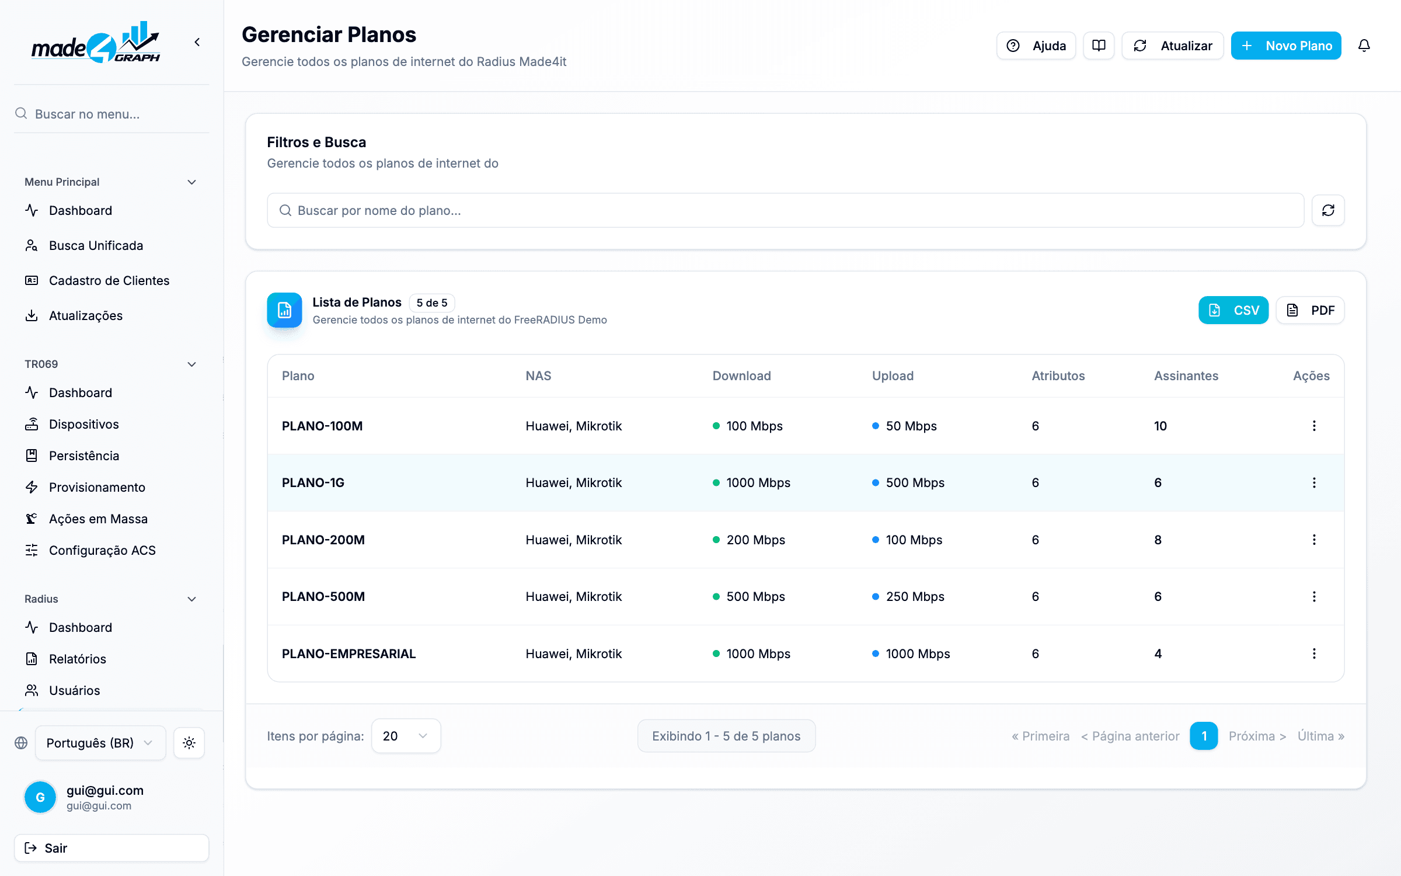The width and height of the screenshot is (1401, 876).
Task: Open actions menu for PLANO-100M
Action: tap(1314, 426)
